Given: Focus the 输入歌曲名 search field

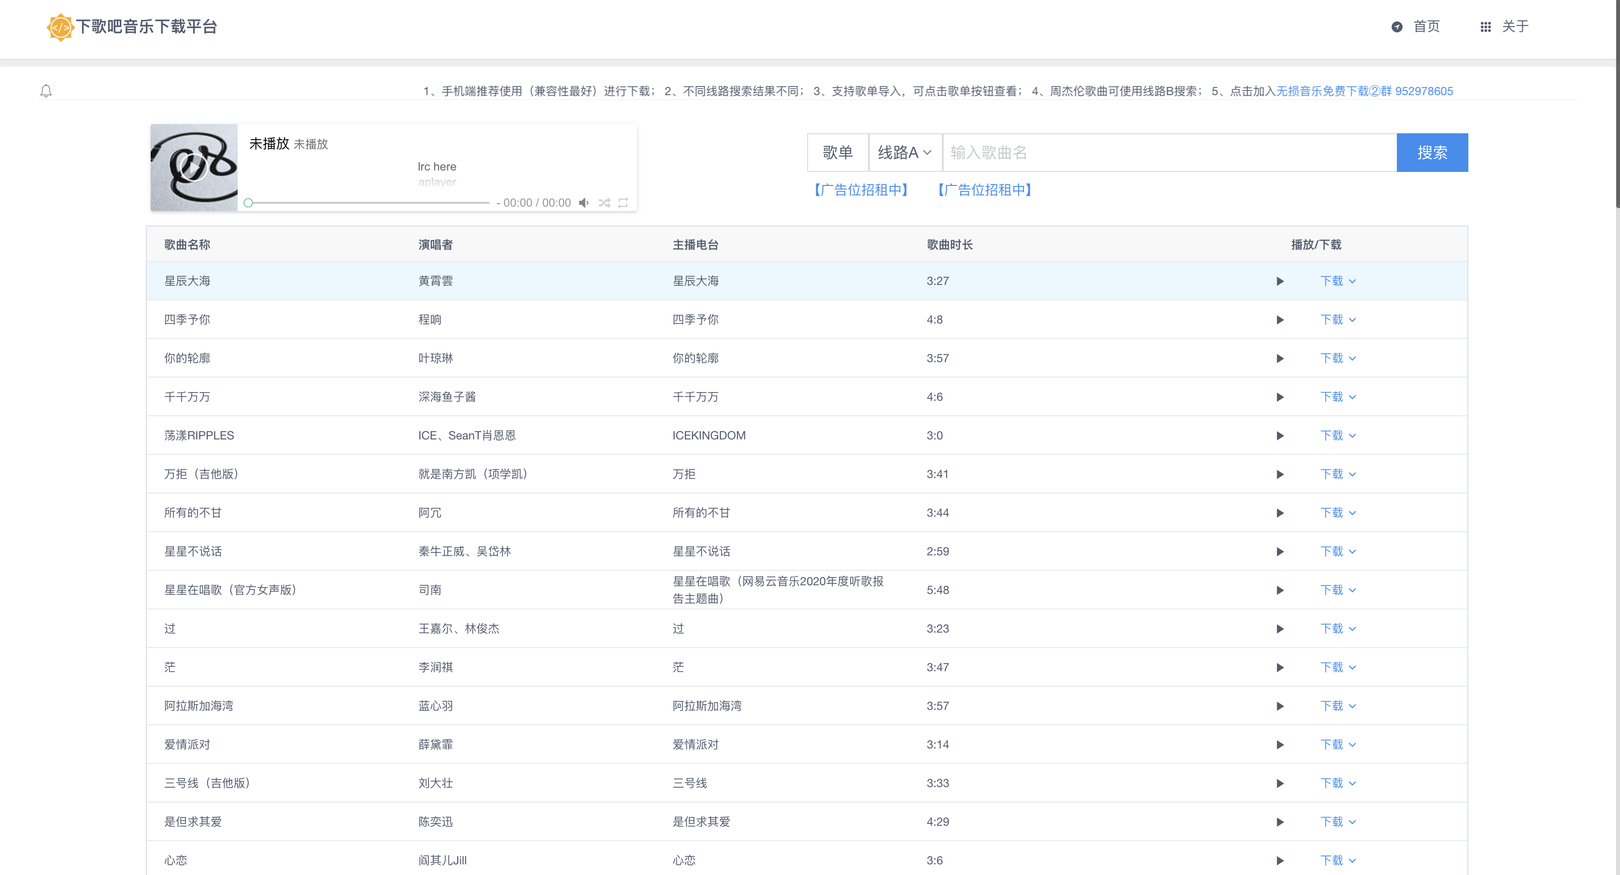Looking at the screenshot, I should 1168,153.
